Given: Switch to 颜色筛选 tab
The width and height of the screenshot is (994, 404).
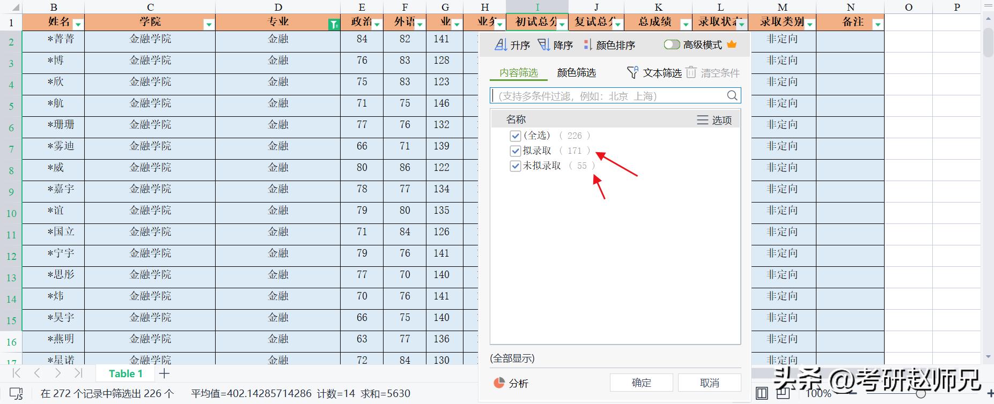Looking at the screenshot, I should pyautogui.click(x=577, y=73).
